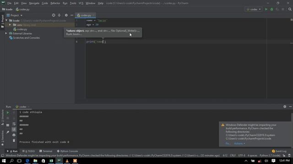Click the grey Stop icon in top toolbar
Screen dimensions: 293x164
tap(283, 9)
